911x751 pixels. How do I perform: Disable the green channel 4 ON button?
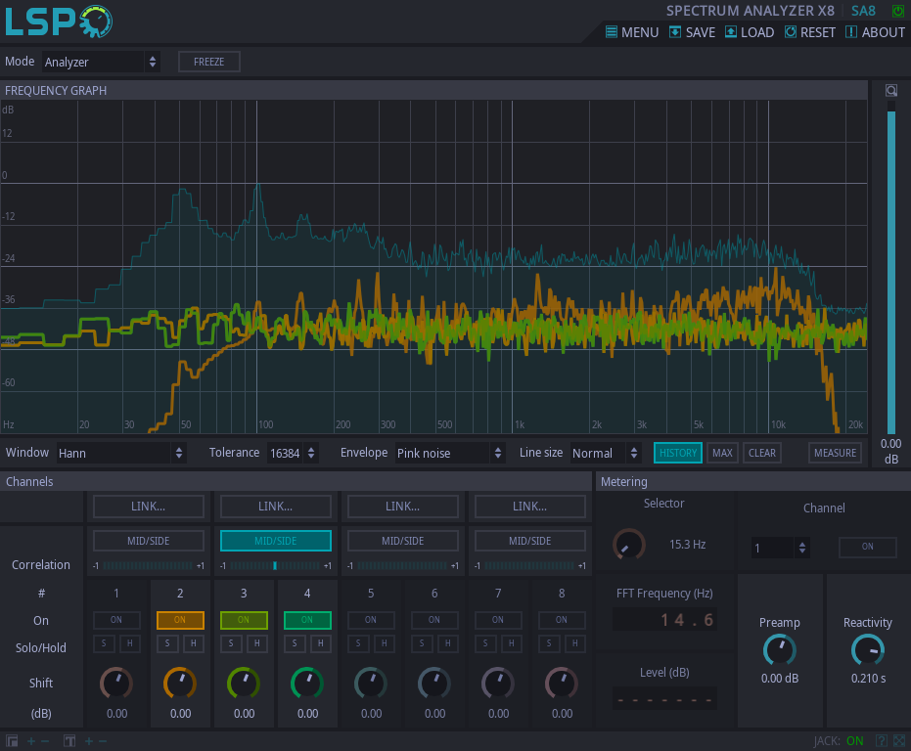[307, 620]
